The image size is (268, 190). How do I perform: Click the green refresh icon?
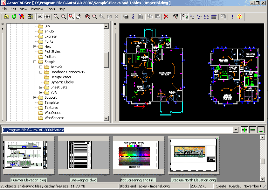(14, 17)
